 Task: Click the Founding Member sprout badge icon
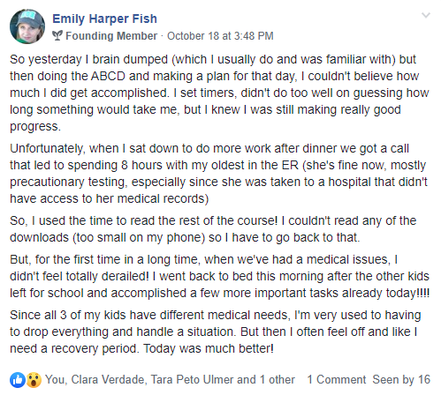point(57,35)
